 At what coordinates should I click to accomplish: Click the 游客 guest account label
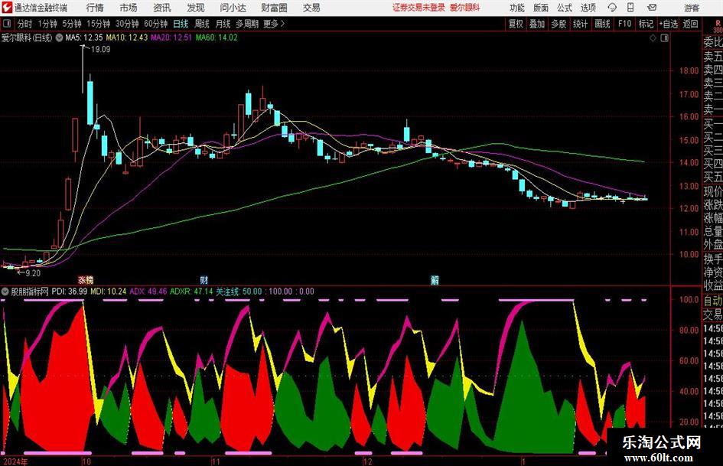692,8
